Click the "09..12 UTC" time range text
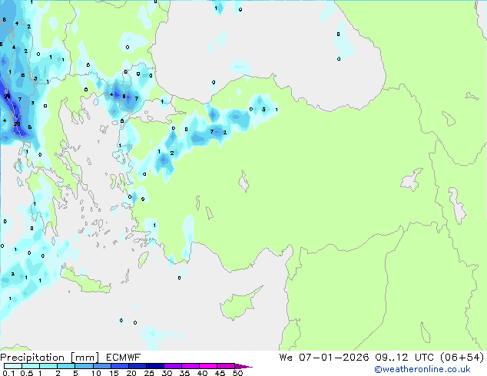The image size is (487, 376). pyautogui.click(x=405, y=358)
